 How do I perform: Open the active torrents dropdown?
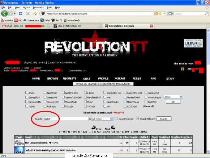(173, 97)
